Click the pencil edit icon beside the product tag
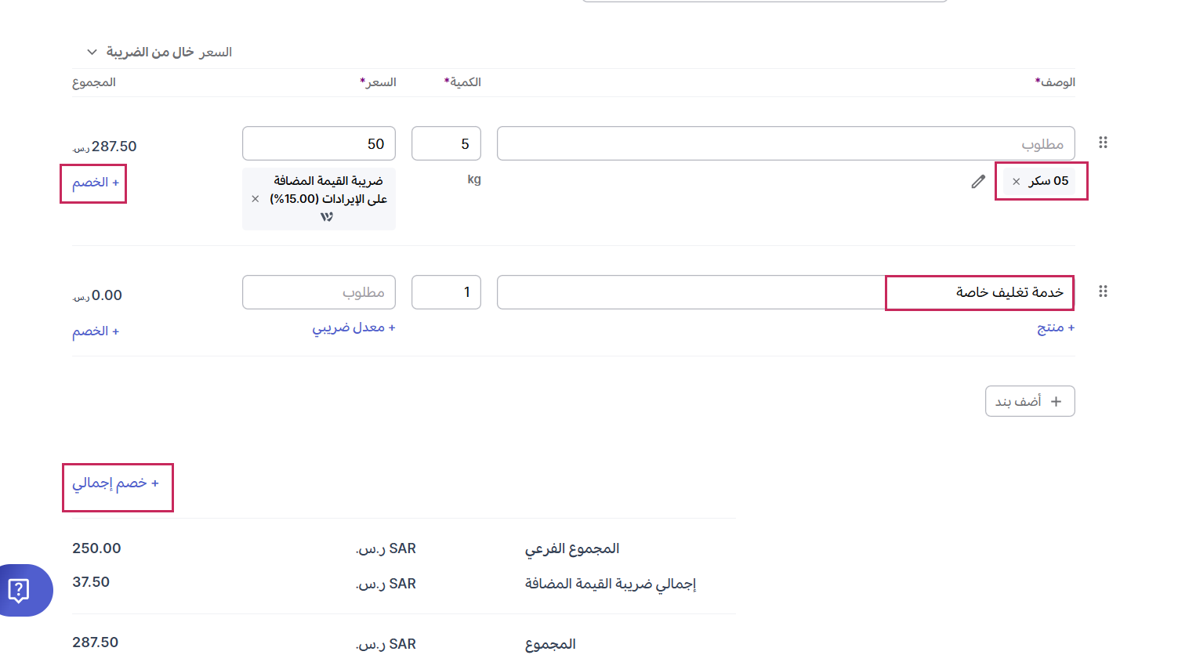 (x=977, y=182)
